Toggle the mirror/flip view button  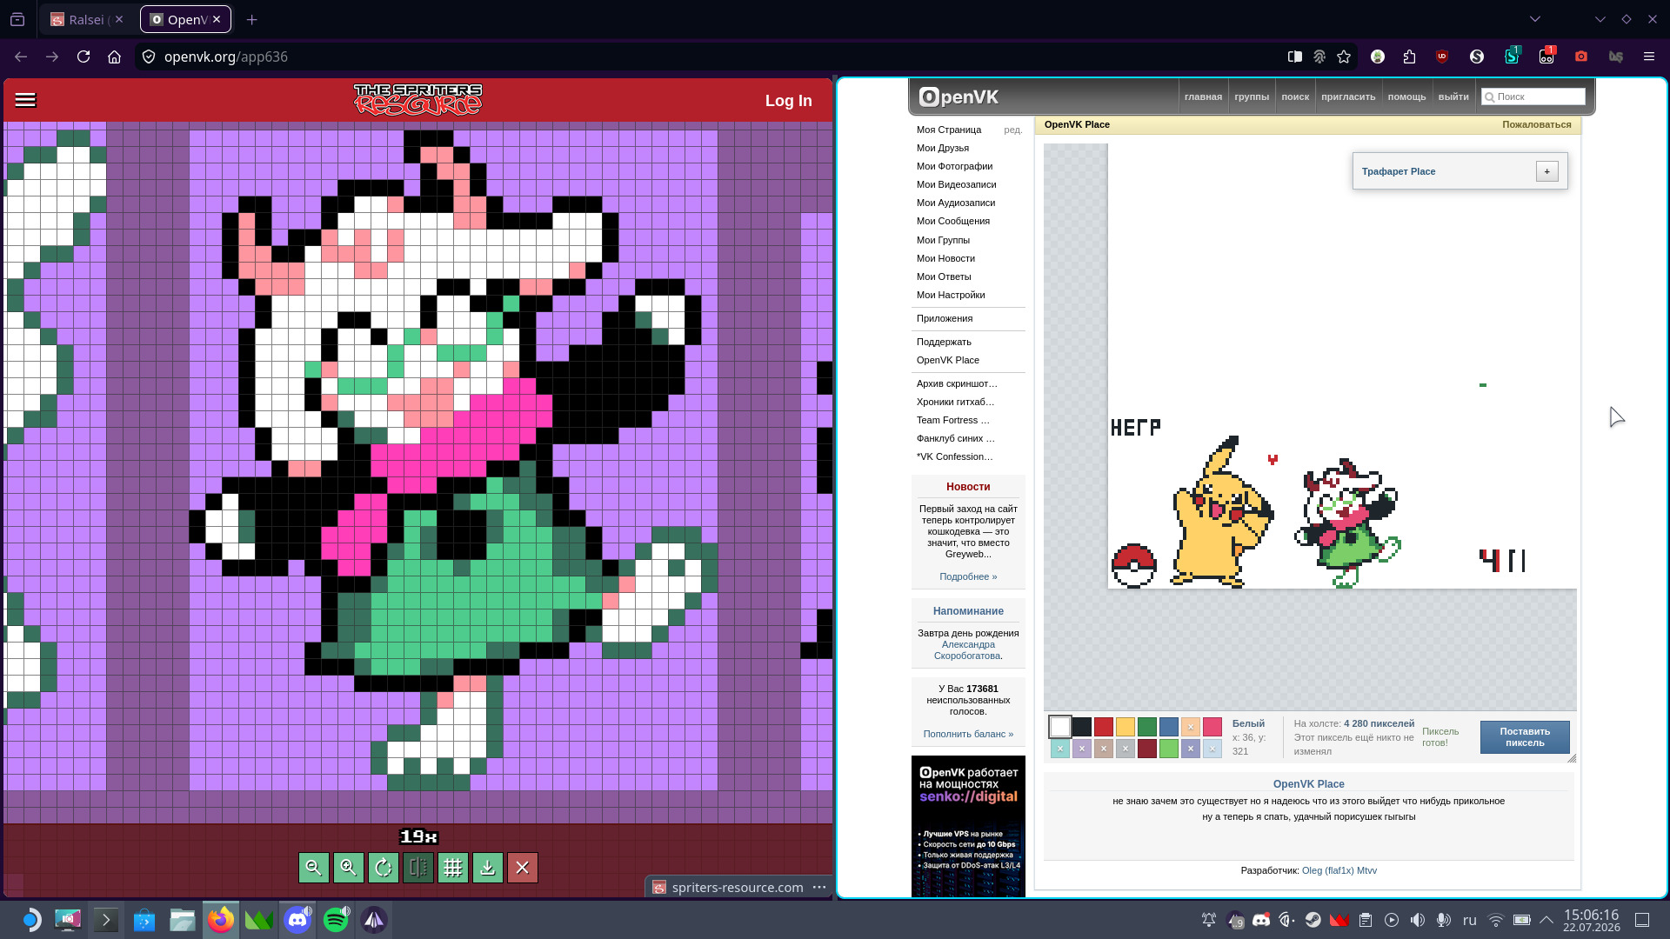pos(418,868)
